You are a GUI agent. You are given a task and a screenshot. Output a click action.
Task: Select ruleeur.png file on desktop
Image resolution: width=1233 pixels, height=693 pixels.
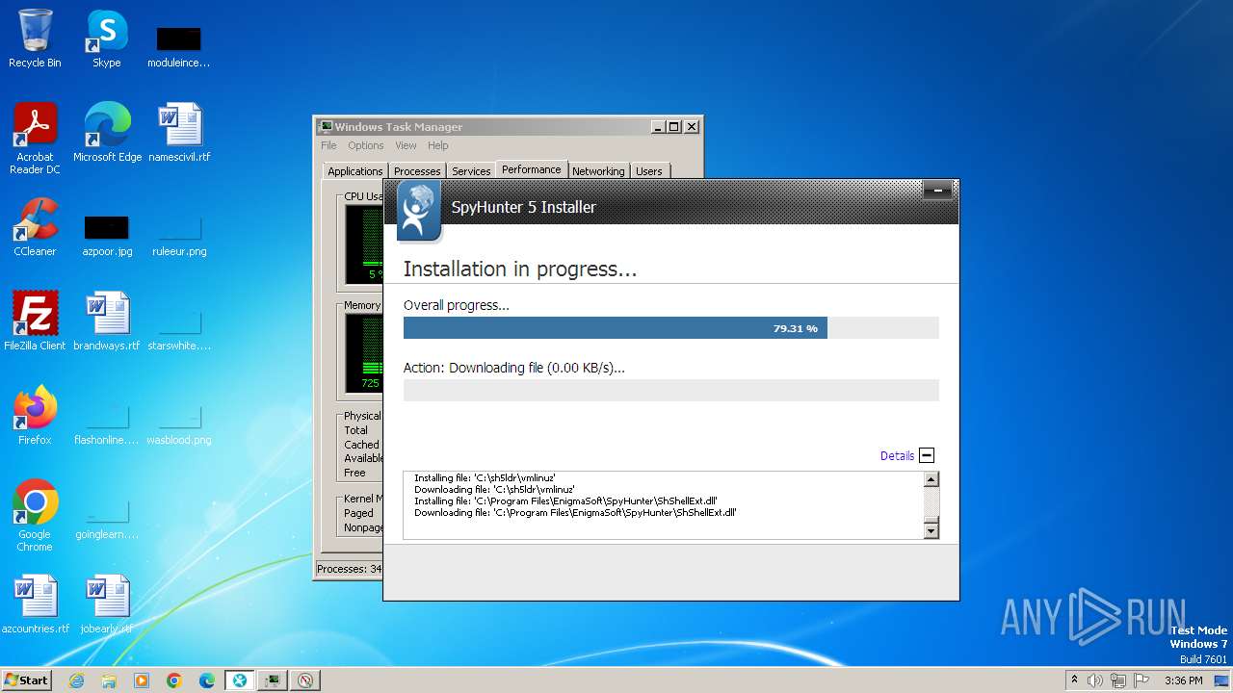click(x=179, y=236)
